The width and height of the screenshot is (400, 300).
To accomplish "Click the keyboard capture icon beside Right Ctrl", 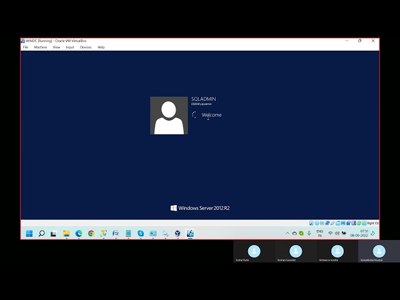I will 364,223.
